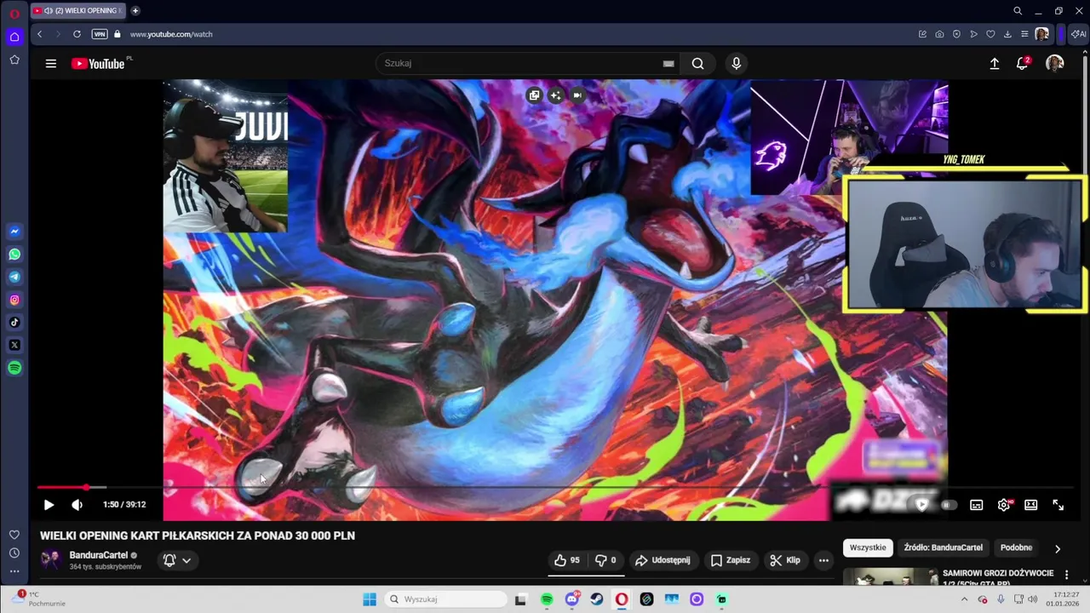Toggle subtitles/captions on the player
This screenshot has height=613, width=1090.
coord(977,505)
